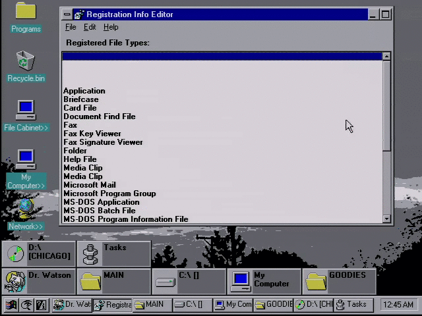Switch to My Computer taskbar button
422x316 pixels.
click(233, 305)
